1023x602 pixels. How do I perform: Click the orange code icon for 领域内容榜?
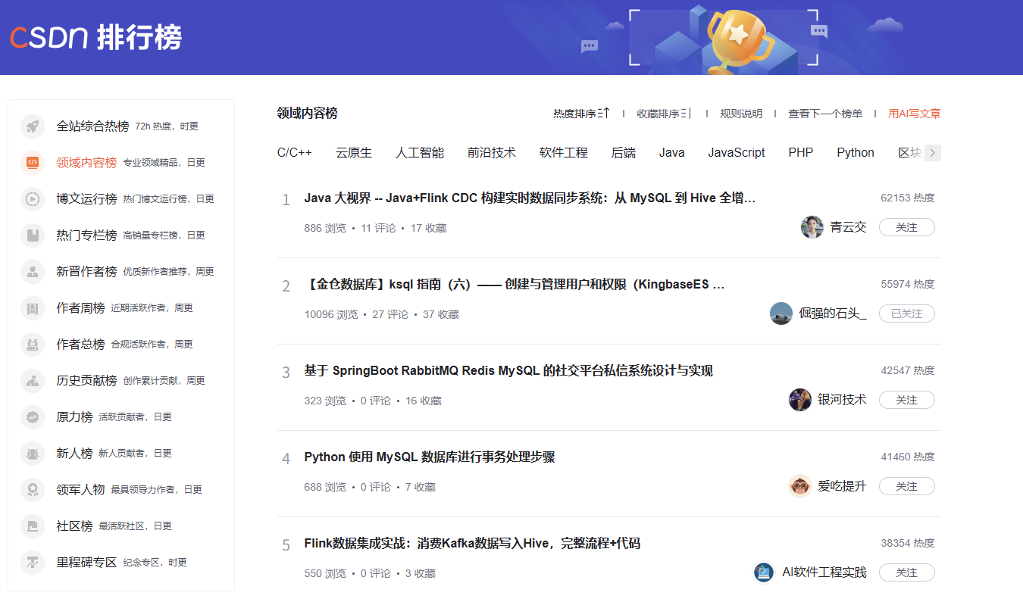click(x=33, y=163)
